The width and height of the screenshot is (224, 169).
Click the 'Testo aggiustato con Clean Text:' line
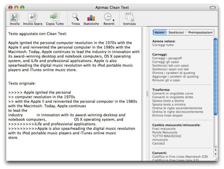(x=38, y=34)
